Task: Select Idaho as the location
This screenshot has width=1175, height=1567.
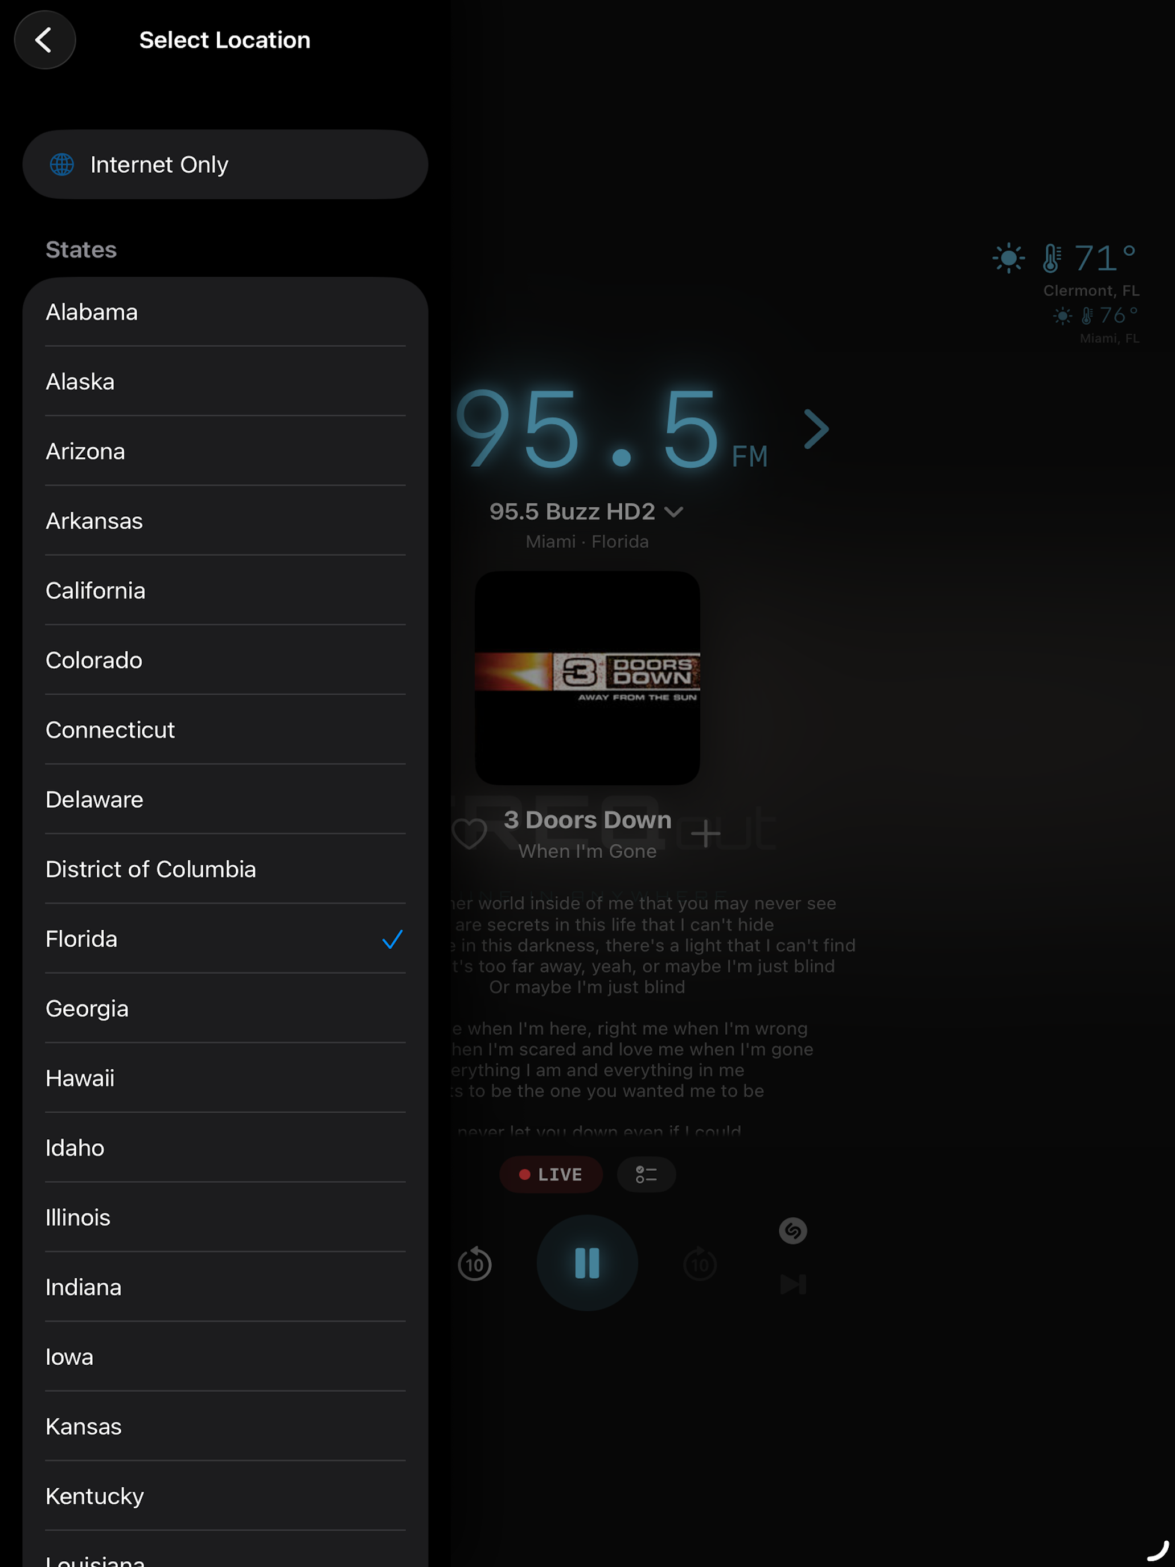Action: 225,1147
